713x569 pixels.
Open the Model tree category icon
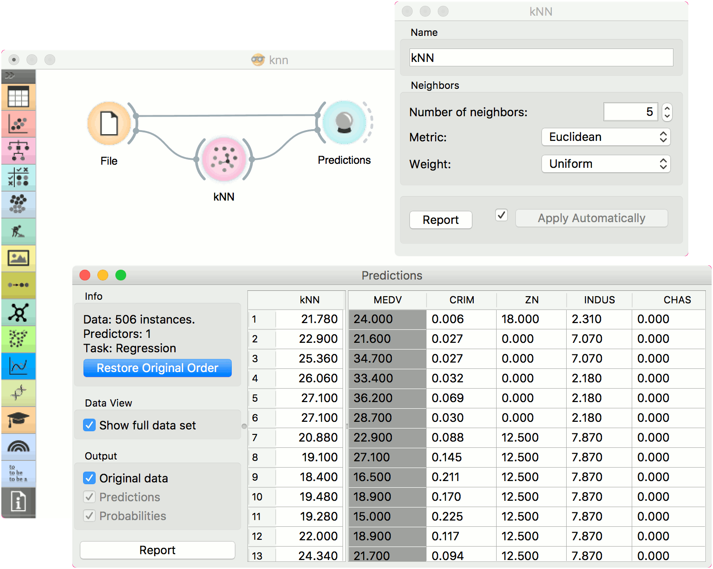pos(18,151)
